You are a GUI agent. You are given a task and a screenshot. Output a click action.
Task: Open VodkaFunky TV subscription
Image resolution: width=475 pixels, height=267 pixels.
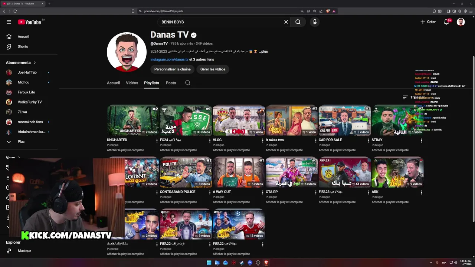click(x=29, y=102)
